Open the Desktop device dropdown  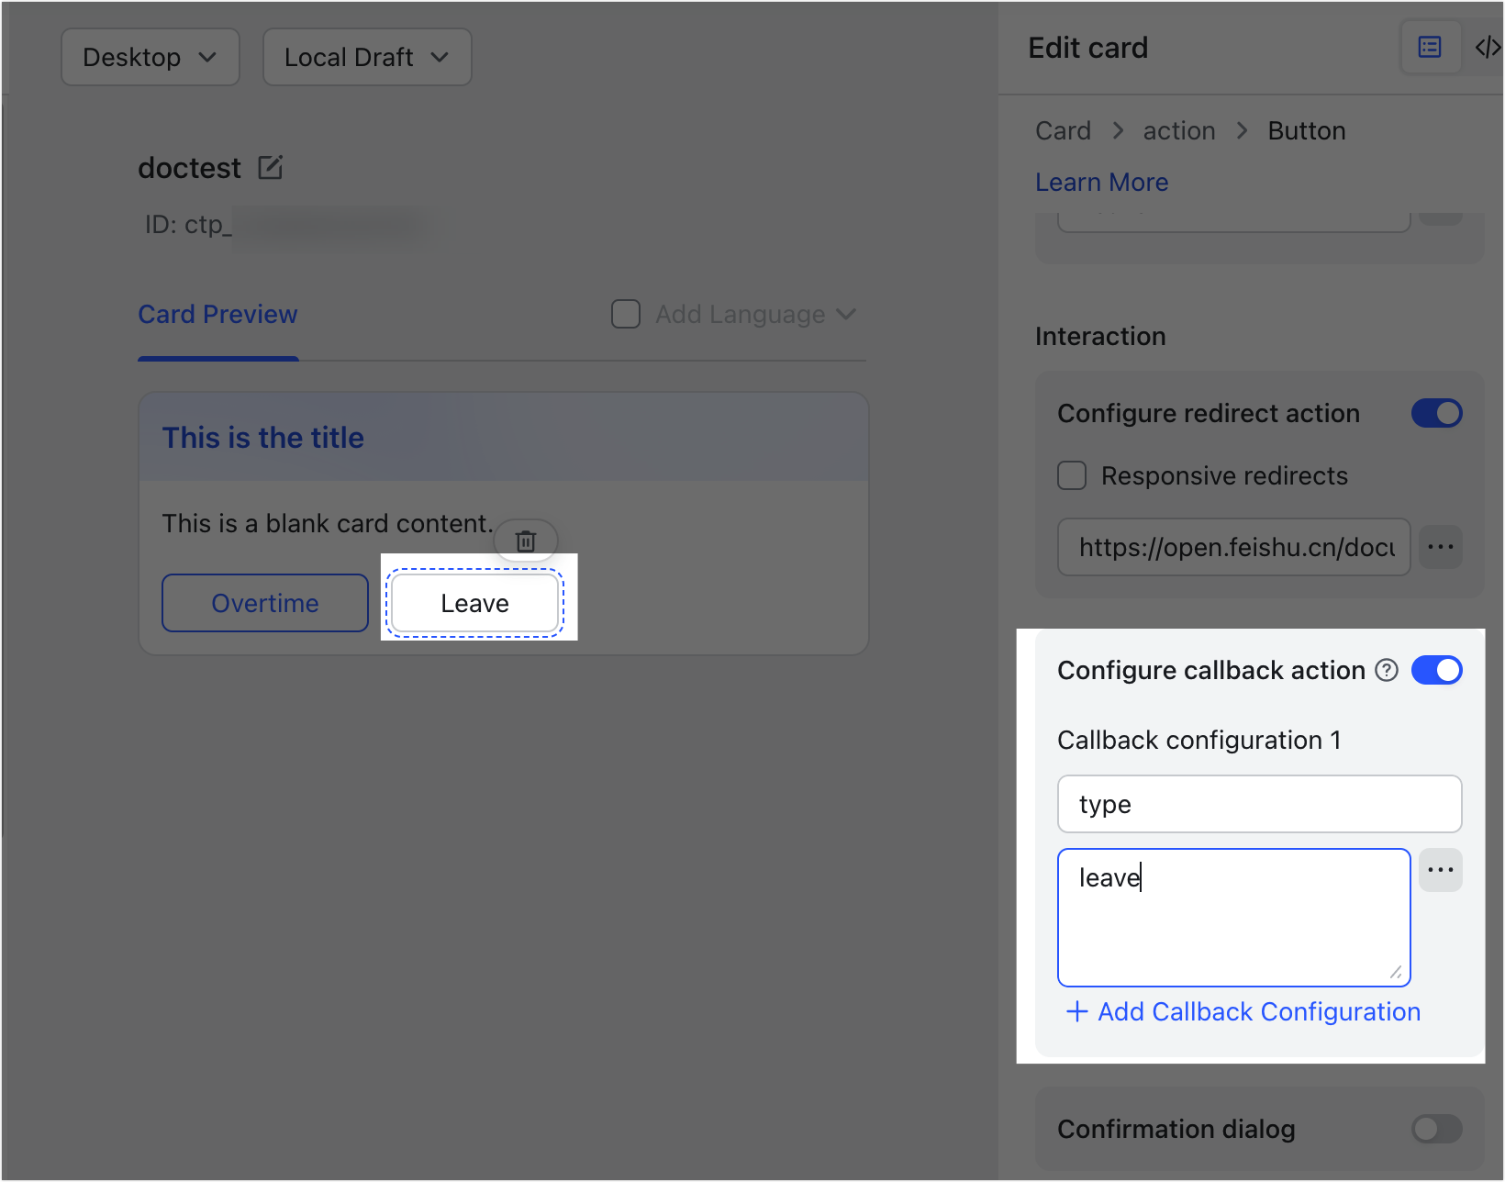pos(150,57)
